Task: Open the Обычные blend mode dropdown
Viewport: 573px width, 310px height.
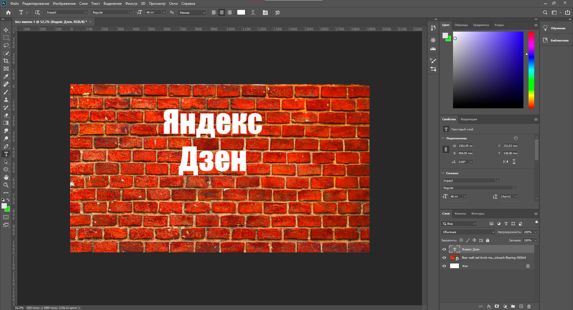Action: click(x=469, y=232)
